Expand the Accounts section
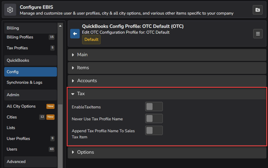 tap(87, 81)
